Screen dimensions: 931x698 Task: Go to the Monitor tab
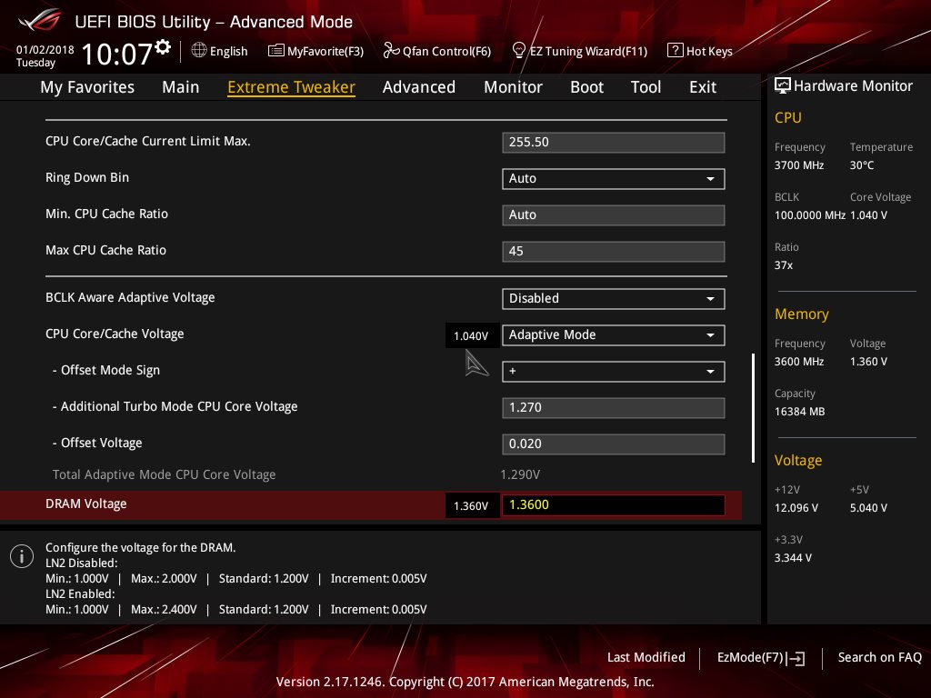click(x=513, y=87)
